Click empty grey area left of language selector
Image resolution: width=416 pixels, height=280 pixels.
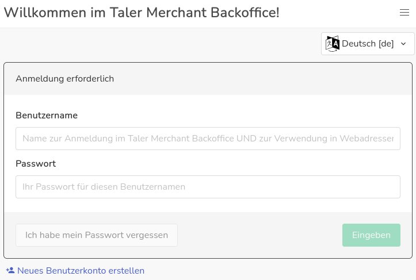point(161,44)
